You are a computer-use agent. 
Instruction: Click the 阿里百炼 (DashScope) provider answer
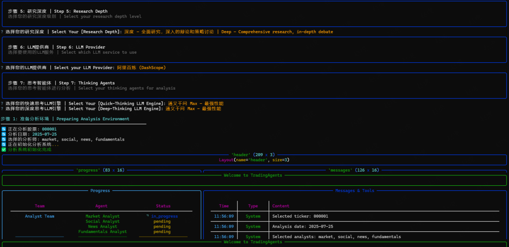click(x=141, y=67)
